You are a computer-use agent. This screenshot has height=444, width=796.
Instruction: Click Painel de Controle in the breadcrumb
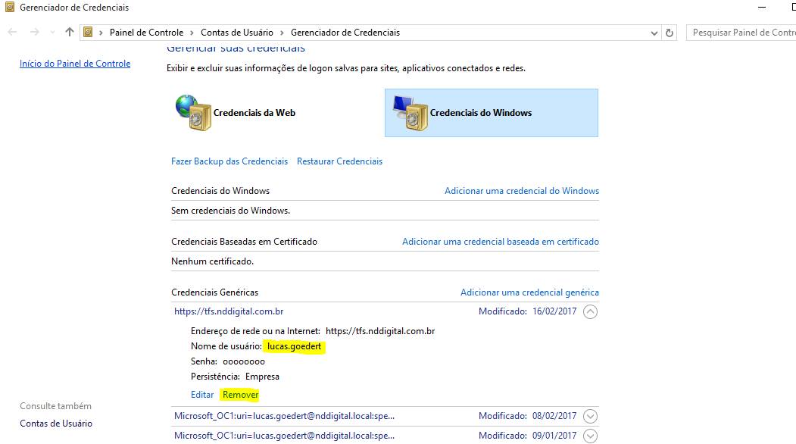point(146,33)
